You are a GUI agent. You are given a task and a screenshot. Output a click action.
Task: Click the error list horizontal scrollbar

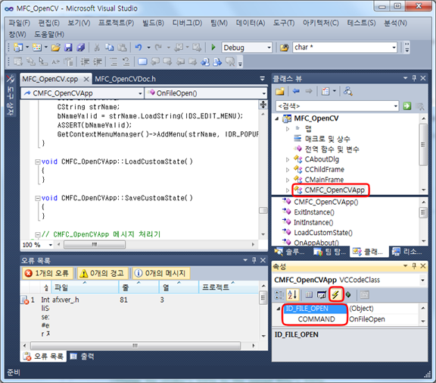pos(135,346)
